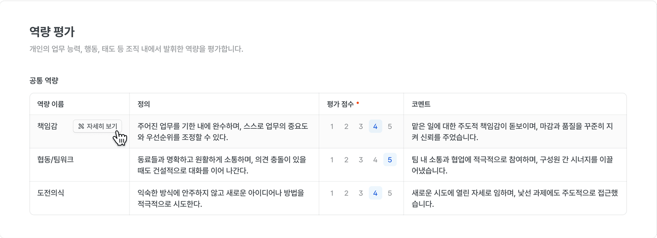Select score 5 in the 도전의식 row

[x=390, y=193]
